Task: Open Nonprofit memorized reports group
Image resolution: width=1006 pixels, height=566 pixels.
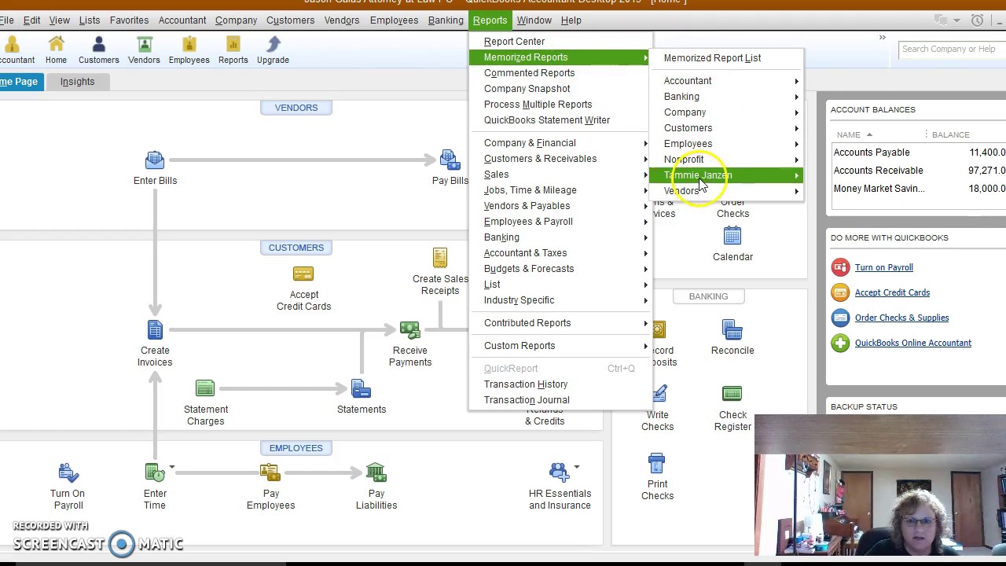Action: click(726, 160)
